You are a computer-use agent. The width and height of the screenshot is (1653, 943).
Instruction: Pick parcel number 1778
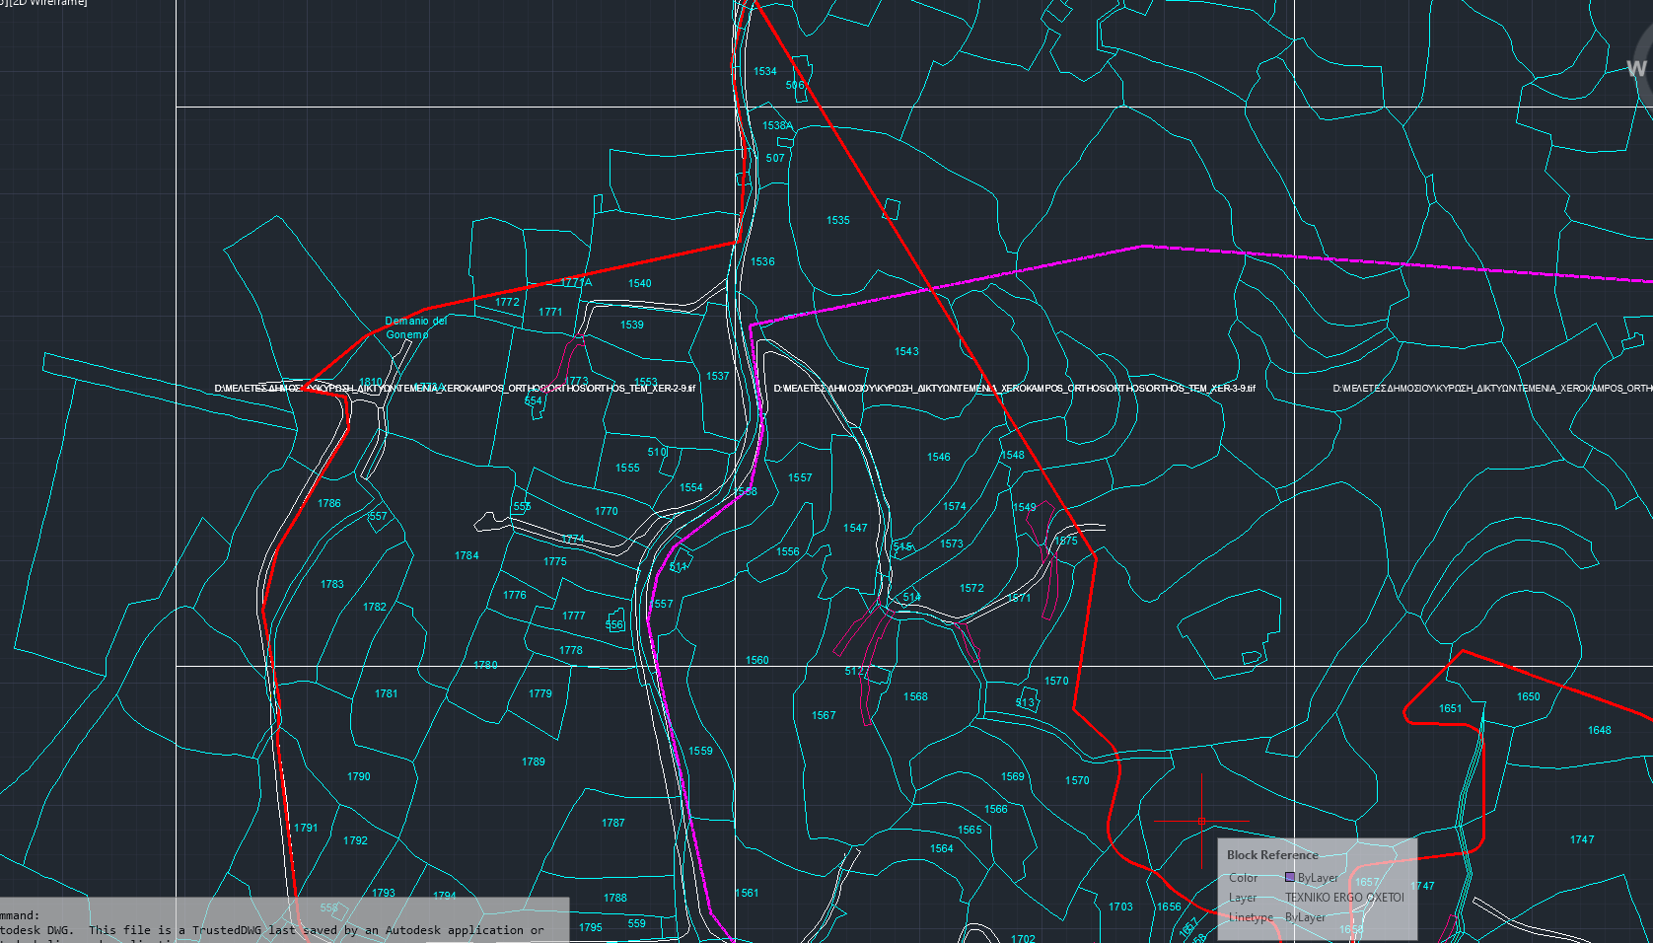pyautogui.click(x=570, y=651)
